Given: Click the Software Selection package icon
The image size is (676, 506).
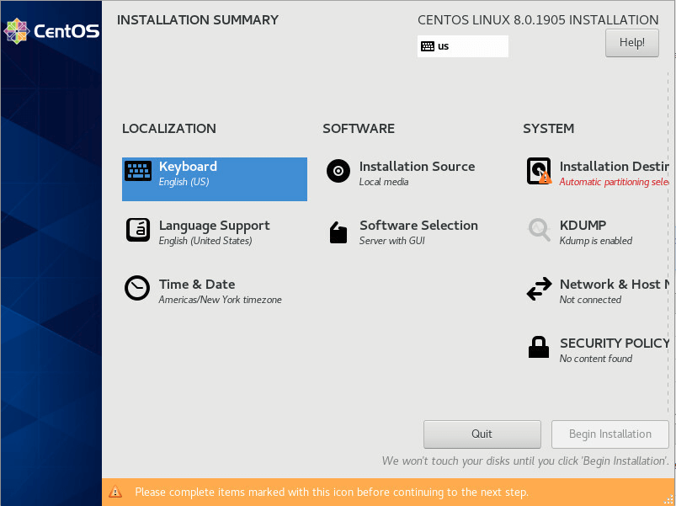Looking at the screenshot, I should pos(338,232).
